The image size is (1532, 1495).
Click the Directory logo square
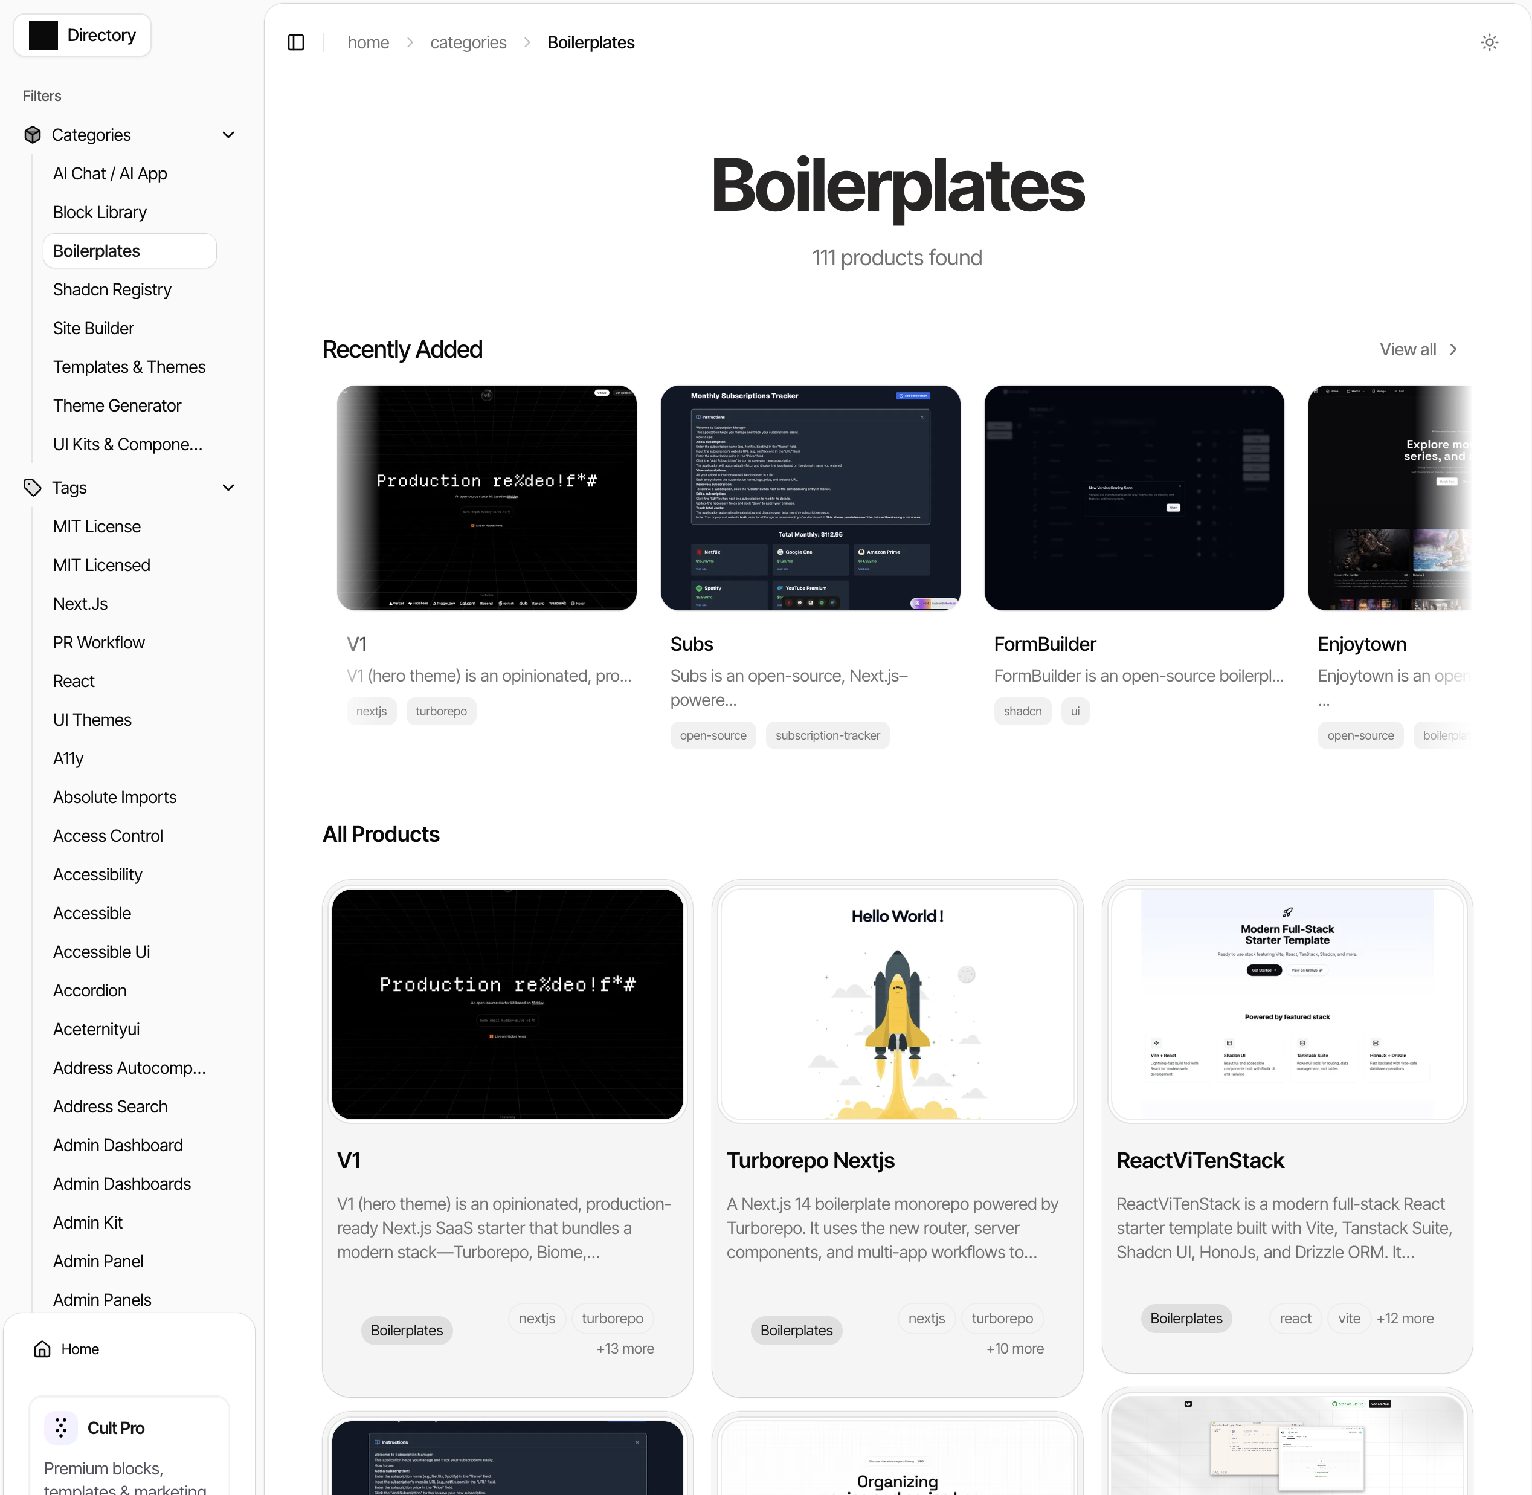43,35
